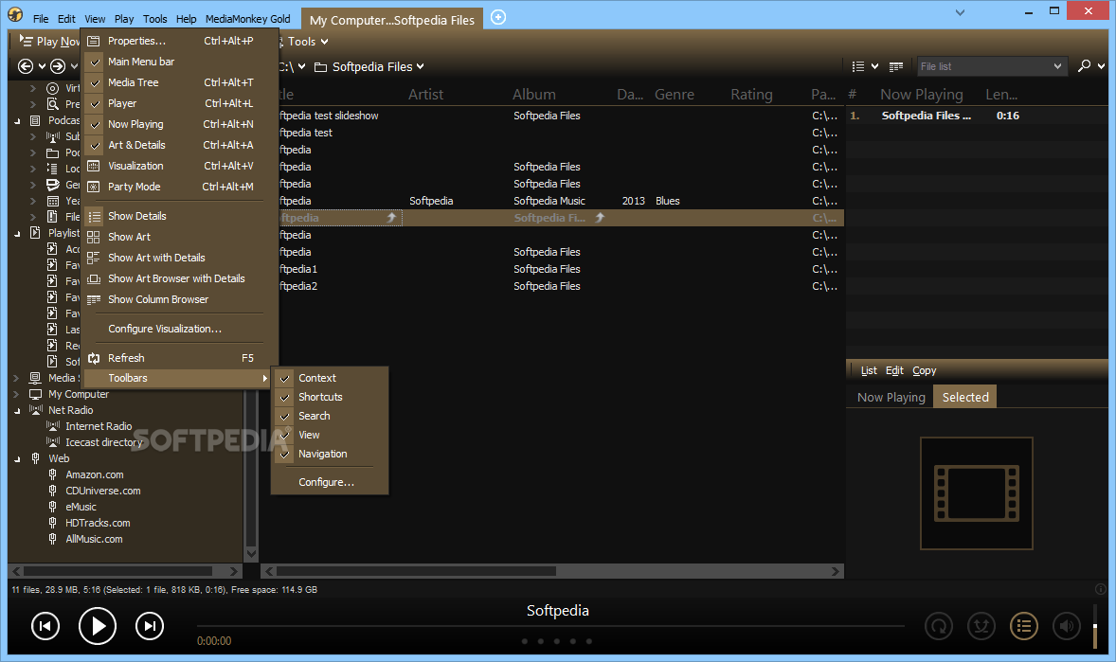Viewport: 1116px width, 662px height.
Task: Adjust the vertical volume slider
Action: tap(1094, 626)
